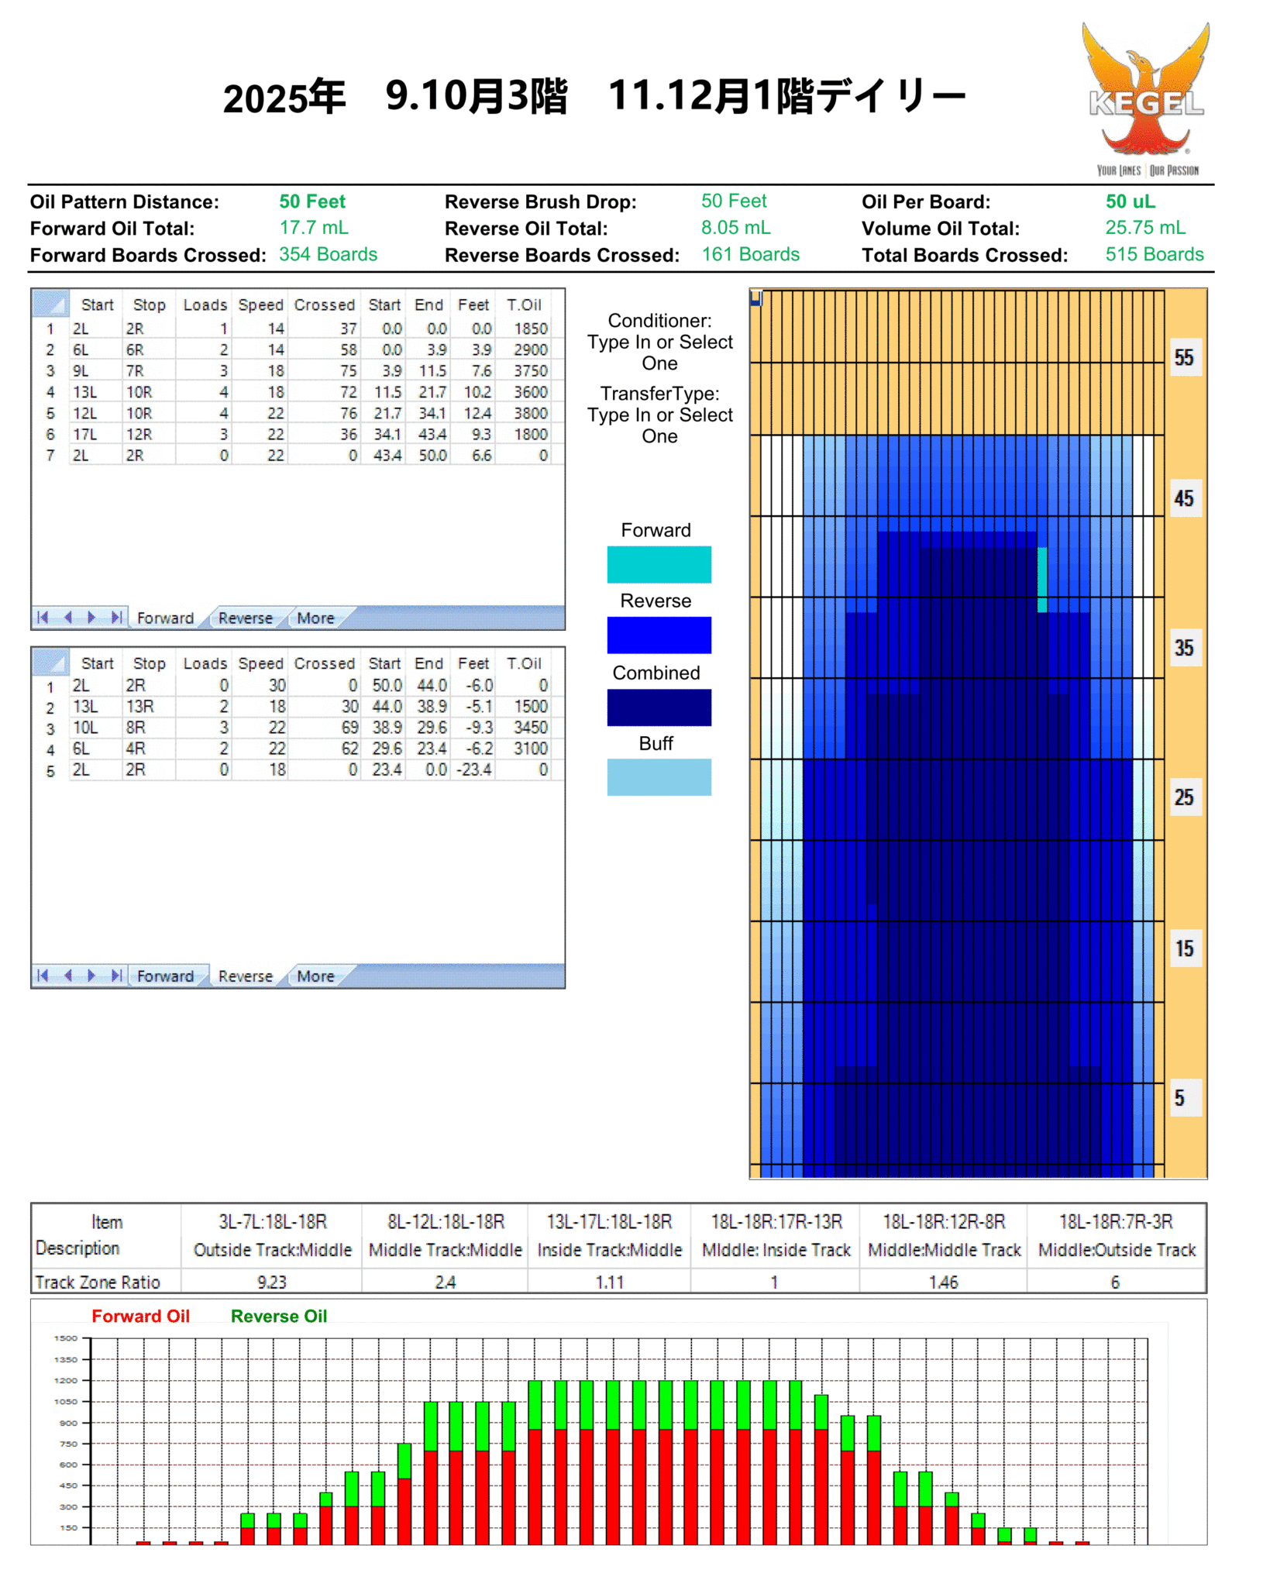The height and width of the screenshot is (1587, 1263).
Task: Select forward table T.Oil value 3800
Action: [x=524, y=413]
